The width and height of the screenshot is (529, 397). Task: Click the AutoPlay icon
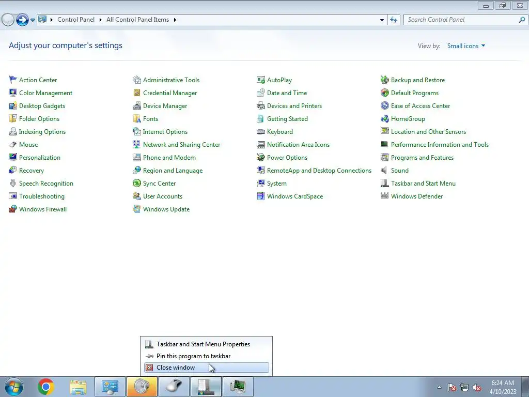261,80
